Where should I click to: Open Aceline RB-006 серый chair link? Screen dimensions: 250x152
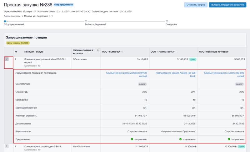tap(224, 74)
